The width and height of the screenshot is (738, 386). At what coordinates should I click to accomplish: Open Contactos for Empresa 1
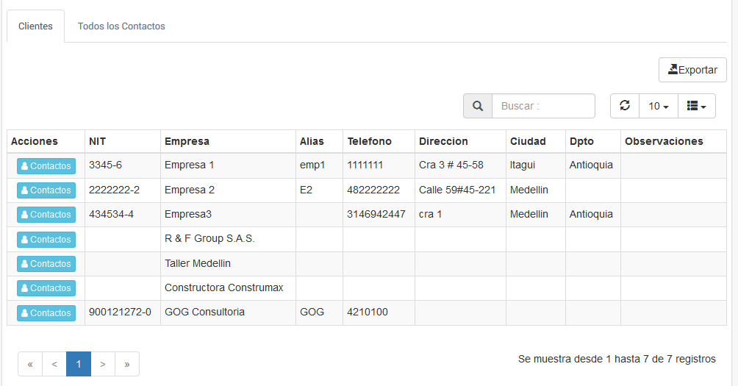46,166
